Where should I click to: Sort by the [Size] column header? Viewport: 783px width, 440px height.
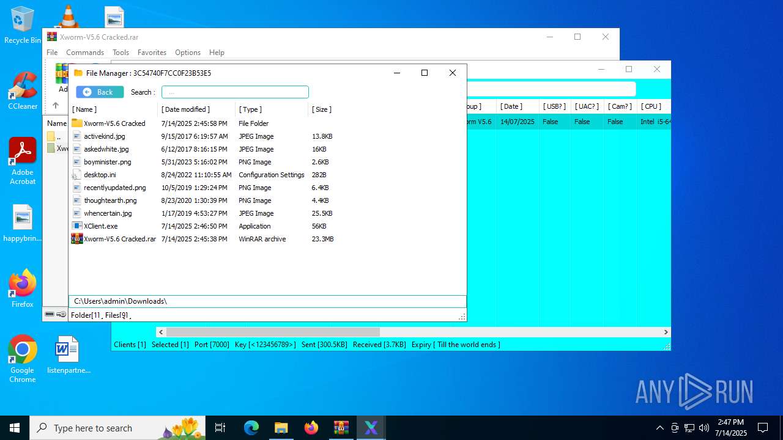322,109
